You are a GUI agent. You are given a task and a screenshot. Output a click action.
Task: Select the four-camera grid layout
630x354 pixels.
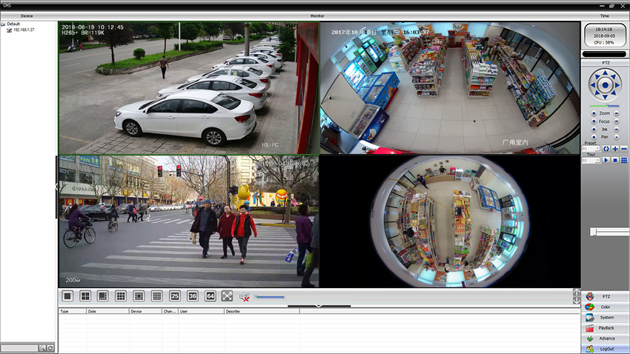coord(85,296)
